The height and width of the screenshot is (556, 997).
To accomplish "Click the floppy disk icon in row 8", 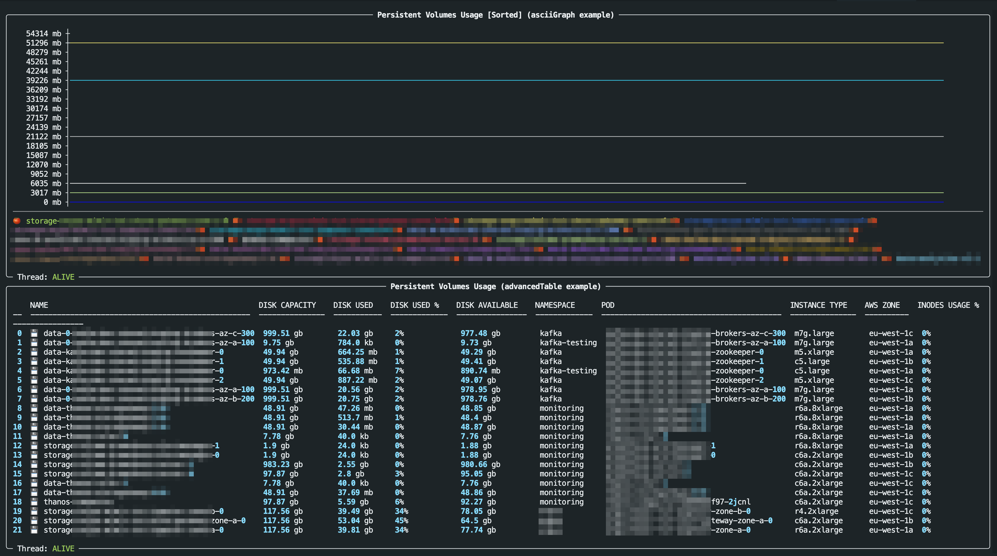I will (34, 408).
